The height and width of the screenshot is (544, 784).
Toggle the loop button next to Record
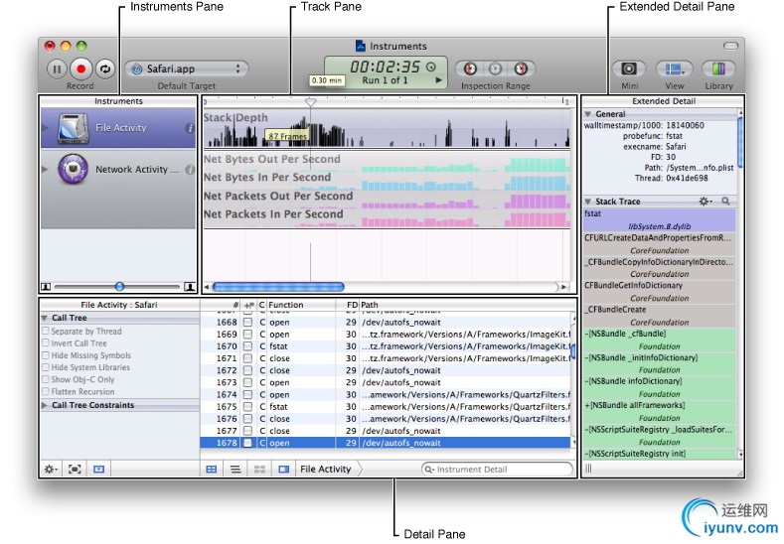point(105,68)
